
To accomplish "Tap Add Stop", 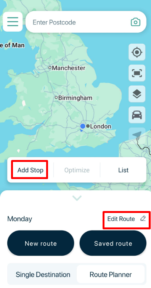I will (31, 170).
